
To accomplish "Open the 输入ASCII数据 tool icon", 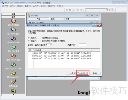I will (x=13, y=30).
